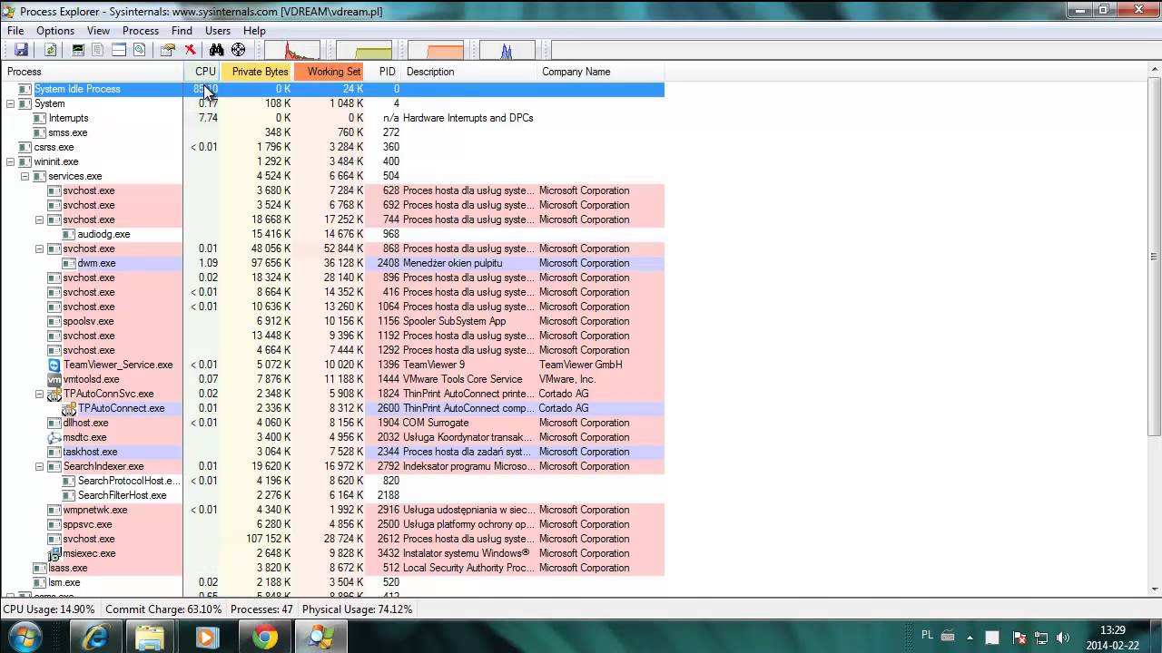Click the Refresh Now toolbar icon

pyautogui.click(x=50, y=50)
